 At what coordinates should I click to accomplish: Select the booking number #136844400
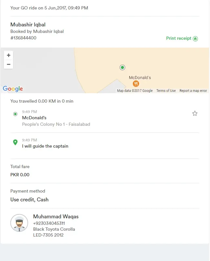(23, 38)
